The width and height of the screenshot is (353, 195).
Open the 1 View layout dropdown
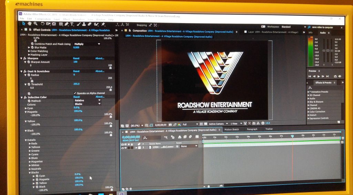pyautogui.click(x=236, y=123)
